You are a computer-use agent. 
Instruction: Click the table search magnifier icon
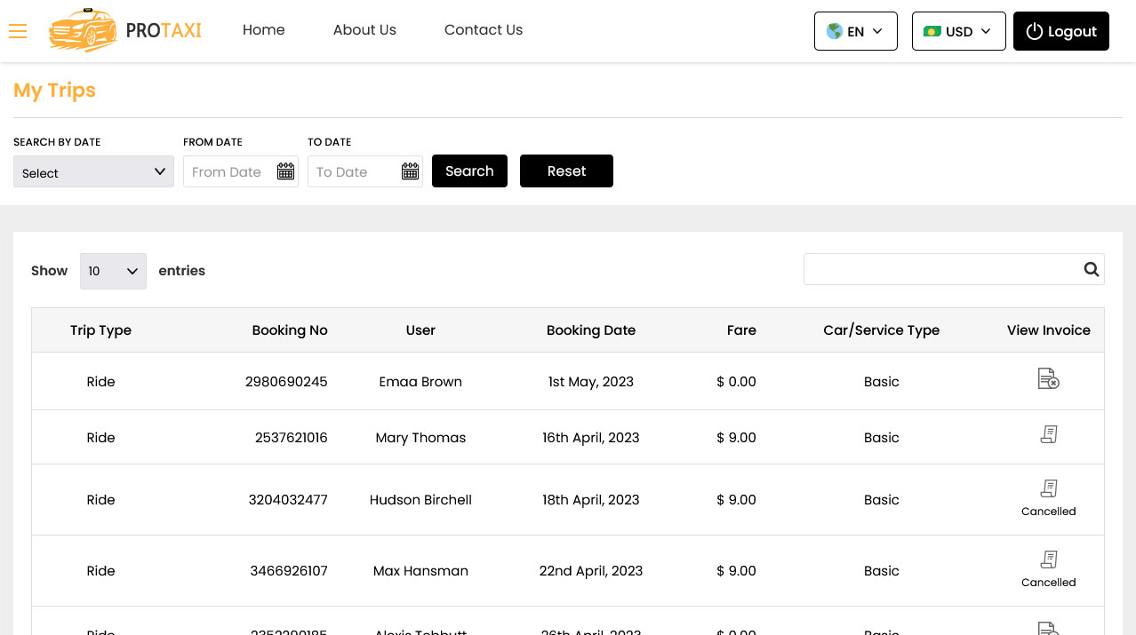tap(1092, 269)
